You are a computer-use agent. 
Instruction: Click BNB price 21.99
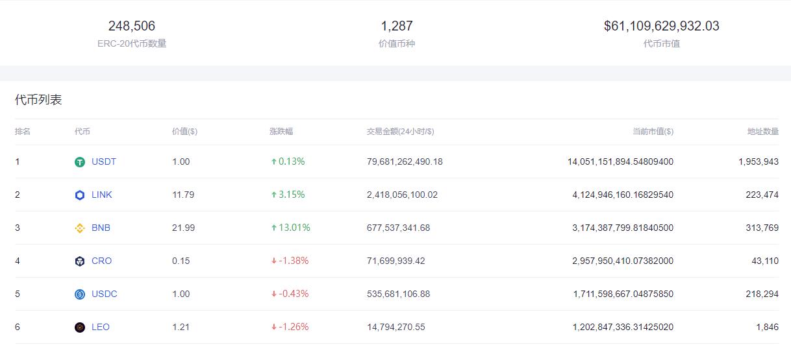[x=184, y=228]
